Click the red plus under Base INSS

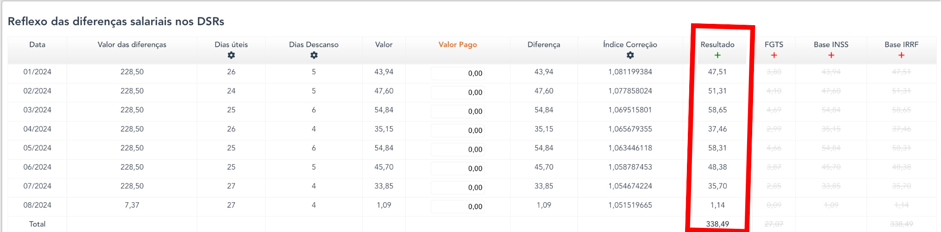point(831,55)
